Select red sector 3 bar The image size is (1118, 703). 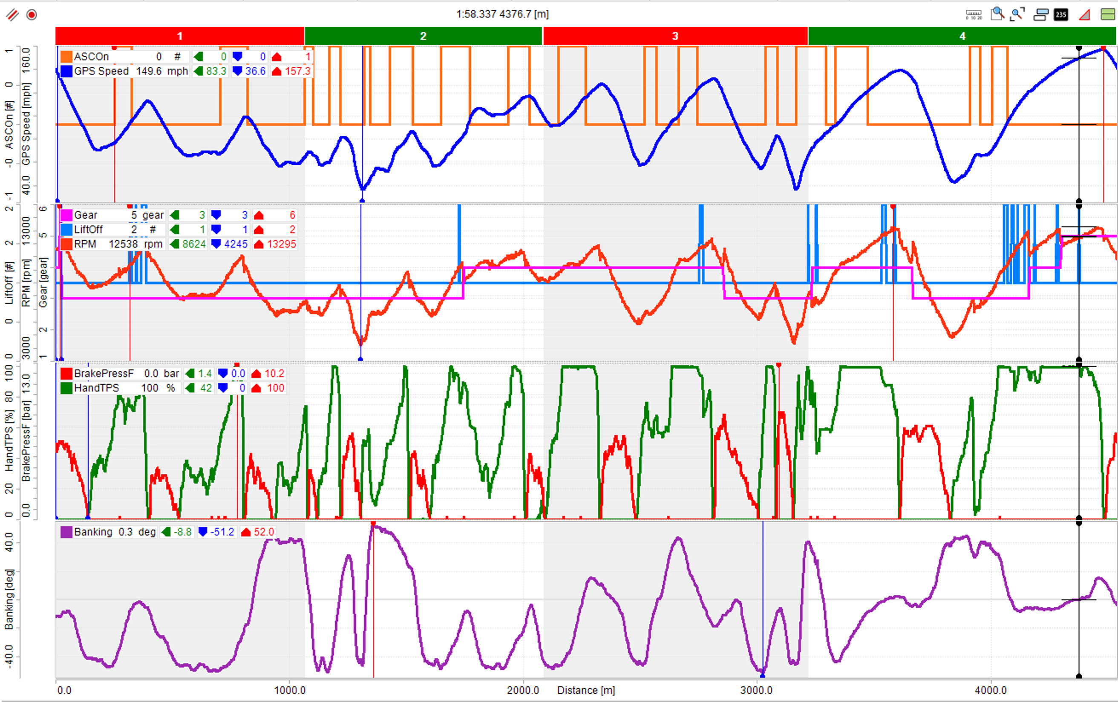(x=675, y=36)
